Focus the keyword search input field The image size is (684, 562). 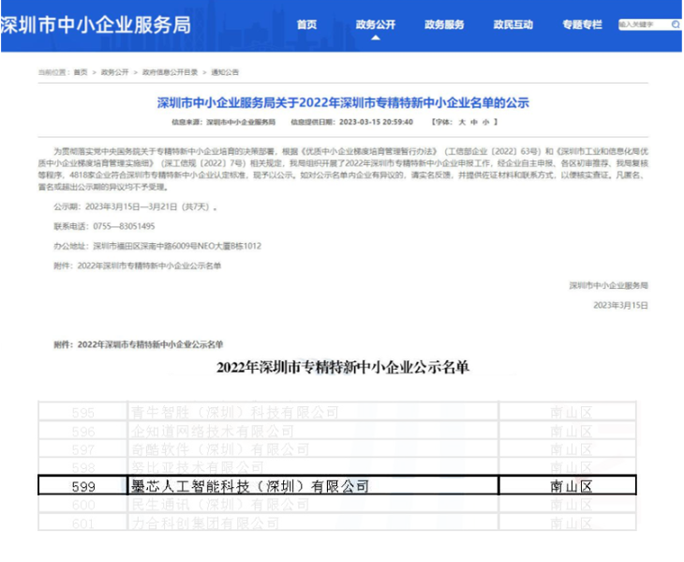(645, 24)
